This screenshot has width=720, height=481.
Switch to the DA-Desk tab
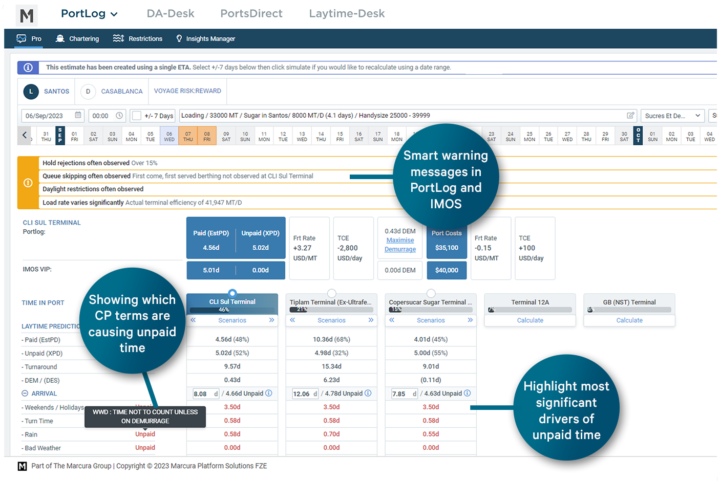tap(171, 14)
